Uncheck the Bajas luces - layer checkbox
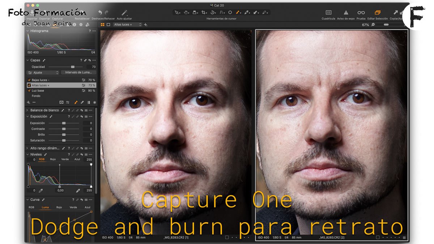Screen dimensions: 434x244 (29, 80)
